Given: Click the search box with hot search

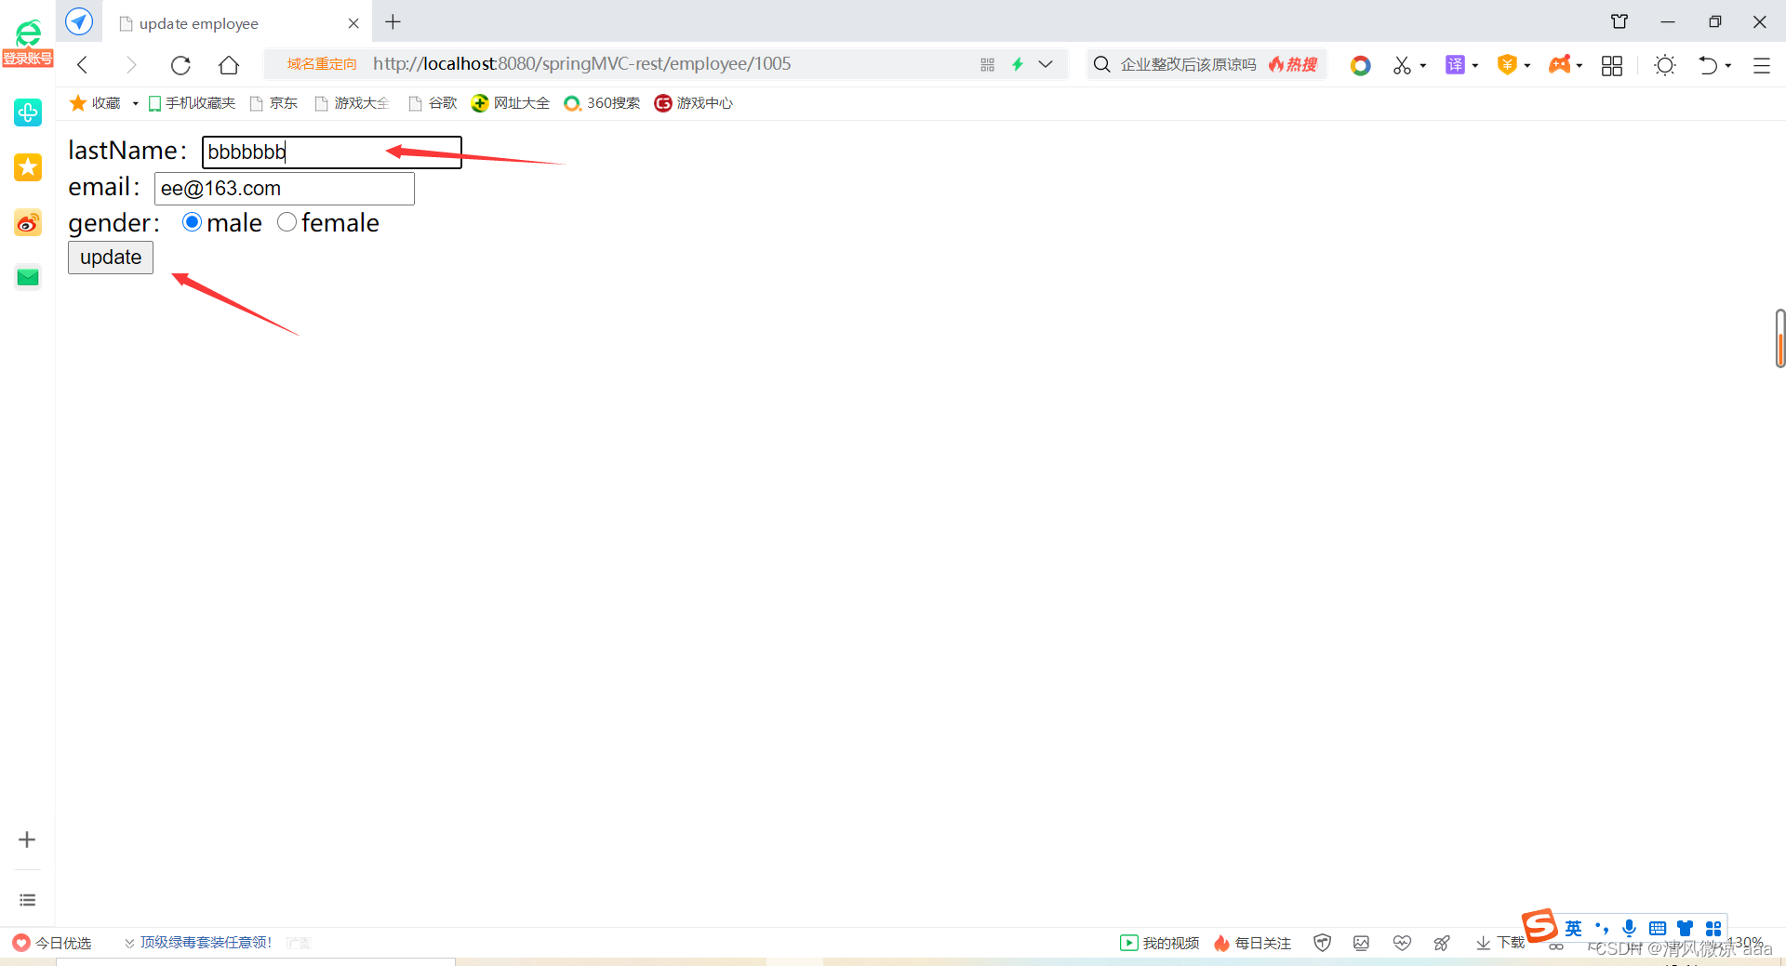Looking at the screenshot, I should [1206, 64].
